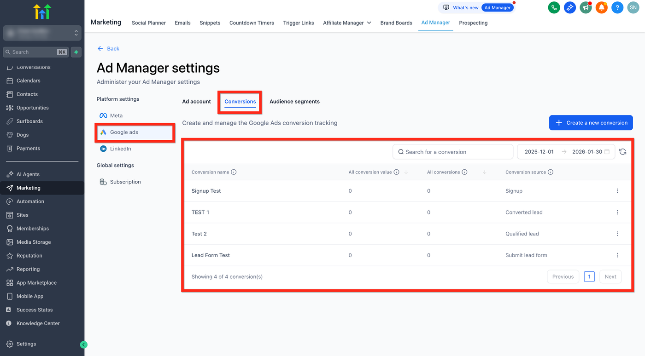Collapse the left sidebar with green arrow
This screenshot has width=645, height=356.
tap(83, 345)
